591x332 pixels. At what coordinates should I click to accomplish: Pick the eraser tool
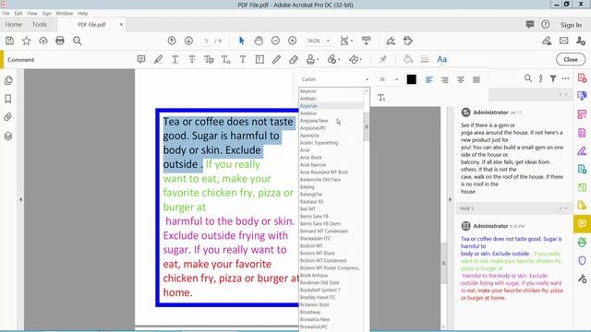pyautogui.click(x=294, y=59)
